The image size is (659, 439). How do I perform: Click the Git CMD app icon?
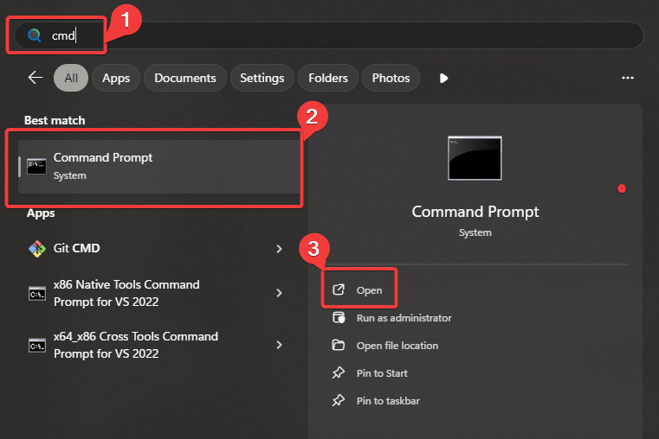[37, 249]
